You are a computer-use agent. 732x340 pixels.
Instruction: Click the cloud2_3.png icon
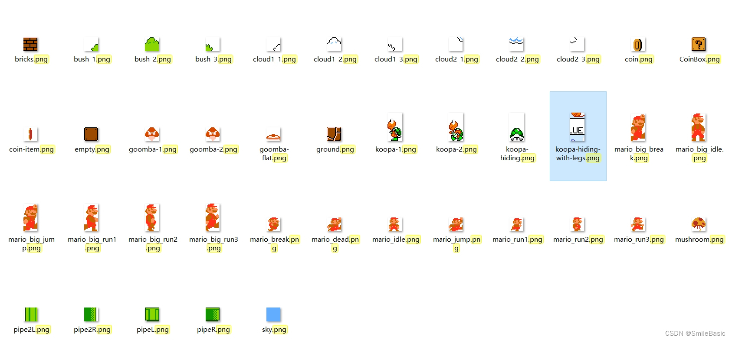pos(577,44)
